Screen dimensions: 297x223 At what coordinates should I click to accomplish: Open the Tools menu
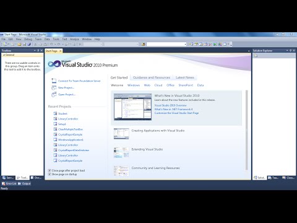point(56,39)
